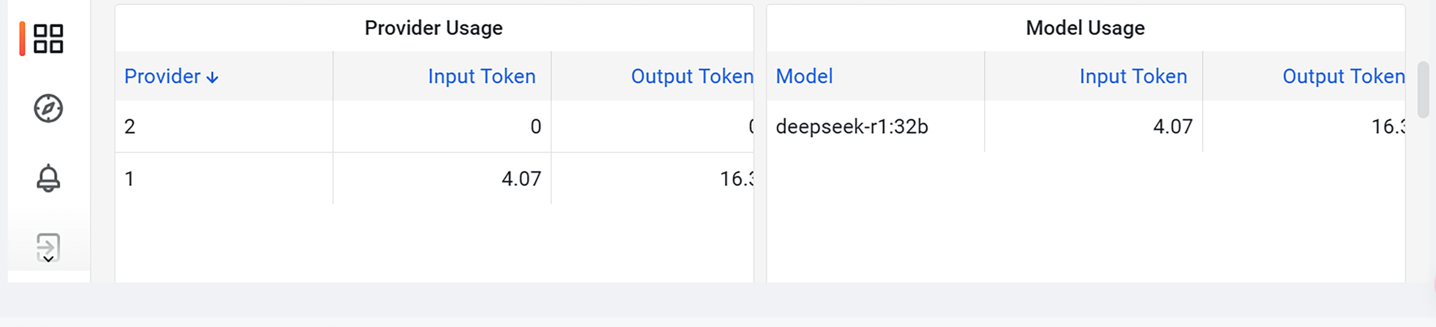1436x327 pixels.
Task: Sort Model Usage by Input Token
Action: (x=1133, y=76)
